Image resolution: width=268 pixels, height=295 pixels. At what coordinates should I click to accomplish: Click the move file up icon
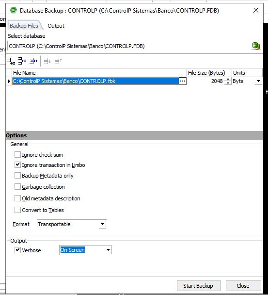(59, 61)
